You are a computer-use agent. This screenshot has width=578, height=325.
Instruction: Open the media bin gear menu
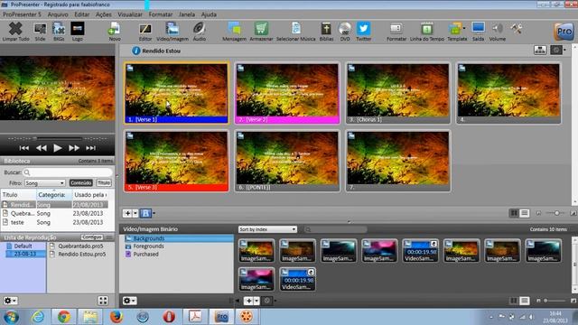click(x=129, y=301)
